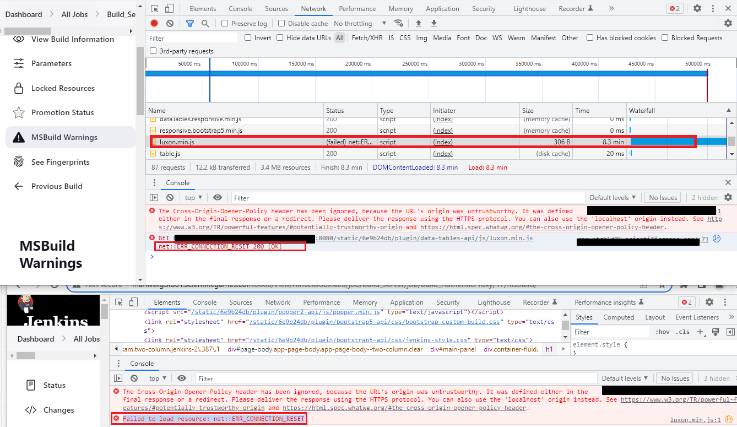This screenshot has width=737, height=427.
Task: Activate the inspect element picker in top DevTools
Action: coord(155,8)
